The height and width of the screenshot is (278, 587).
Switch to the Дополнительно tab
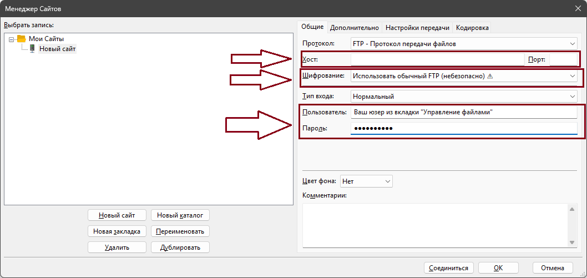(355, 28)
